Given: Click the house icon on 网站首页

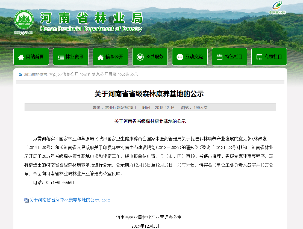Looking at the screenshot, I should pyautogui.click(x=21, y=57).
